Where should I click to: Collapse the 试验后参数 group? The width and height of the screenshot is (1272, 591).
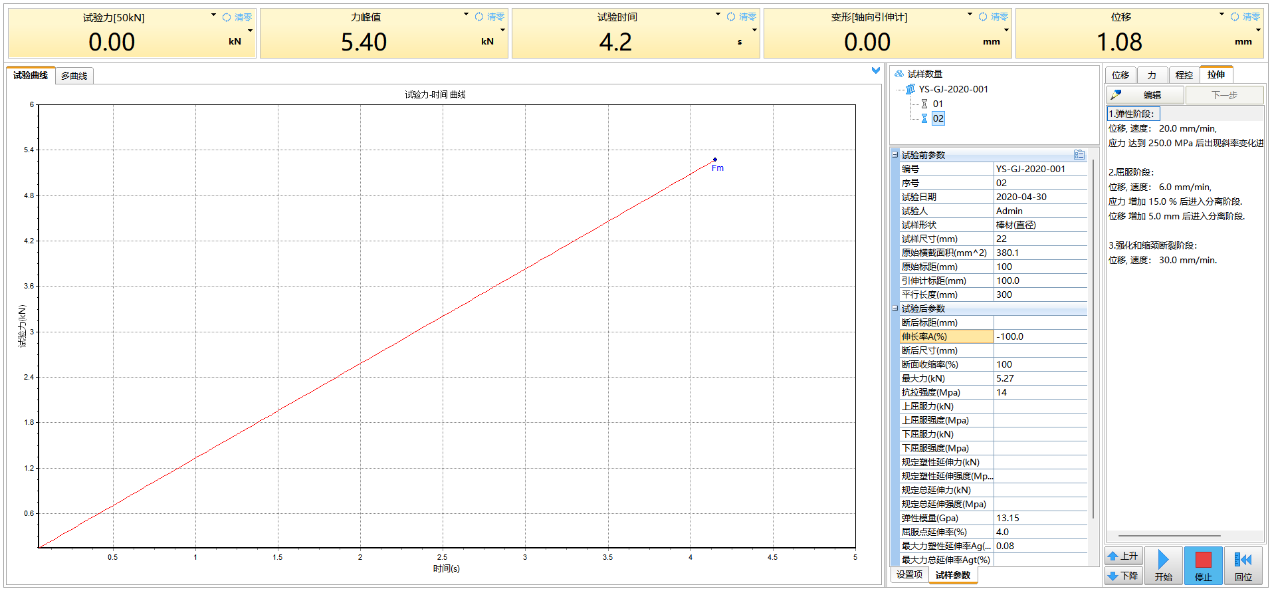[895, 308]
